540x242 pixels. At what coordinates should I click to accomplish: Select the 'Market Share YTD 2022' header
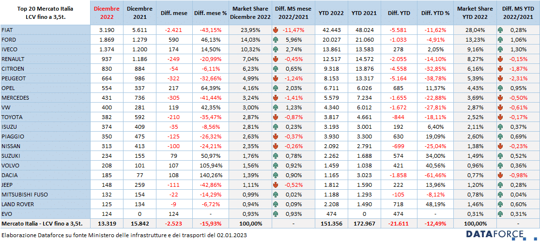tap(475, 13)
